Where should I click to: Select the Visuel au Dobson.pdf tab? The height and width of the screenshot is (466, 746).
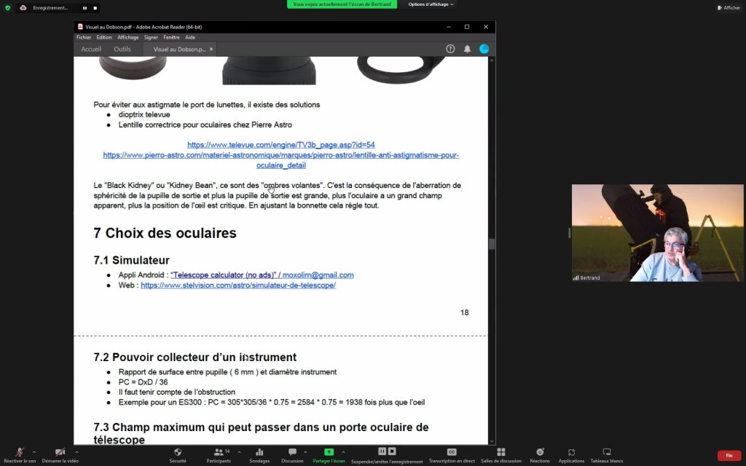179,49
